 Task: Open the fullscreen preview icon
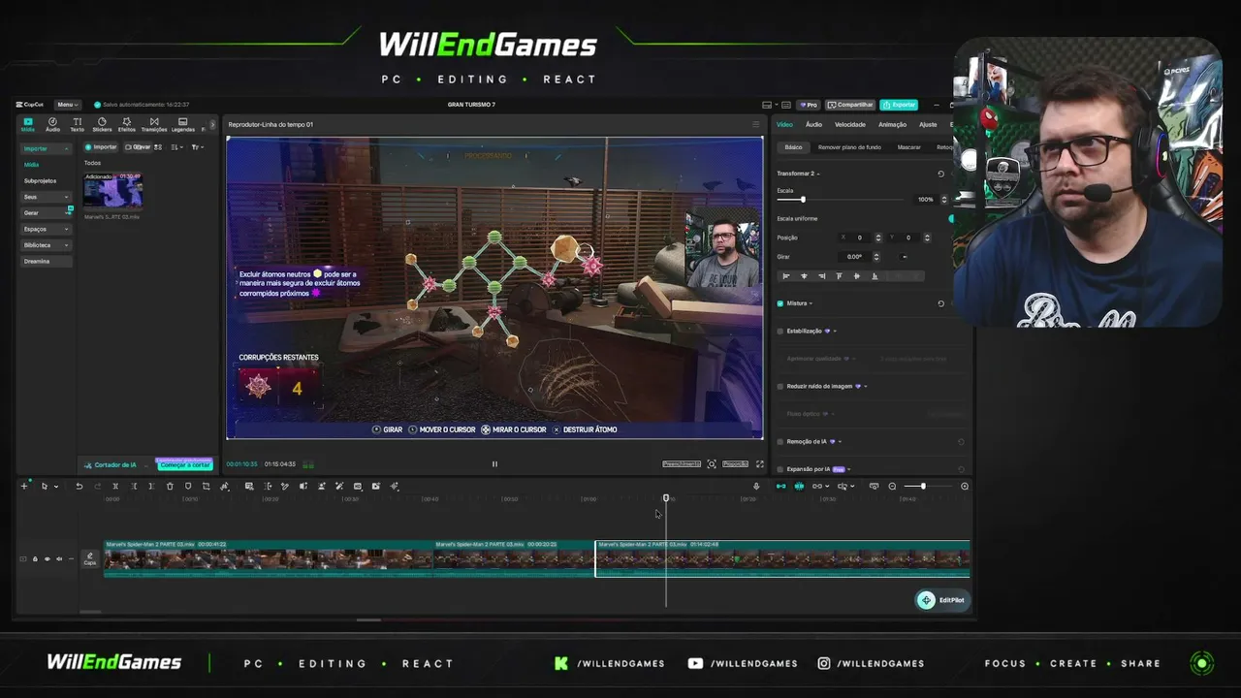pyautogui.click(x=759, y=464)
